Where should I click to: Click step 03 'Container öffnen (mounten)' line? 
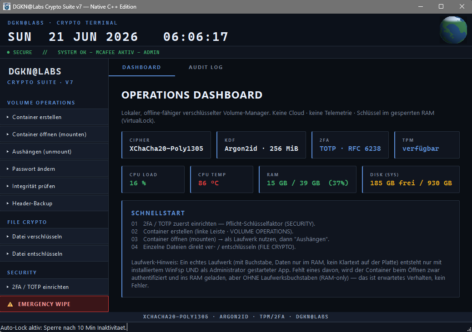230,239
